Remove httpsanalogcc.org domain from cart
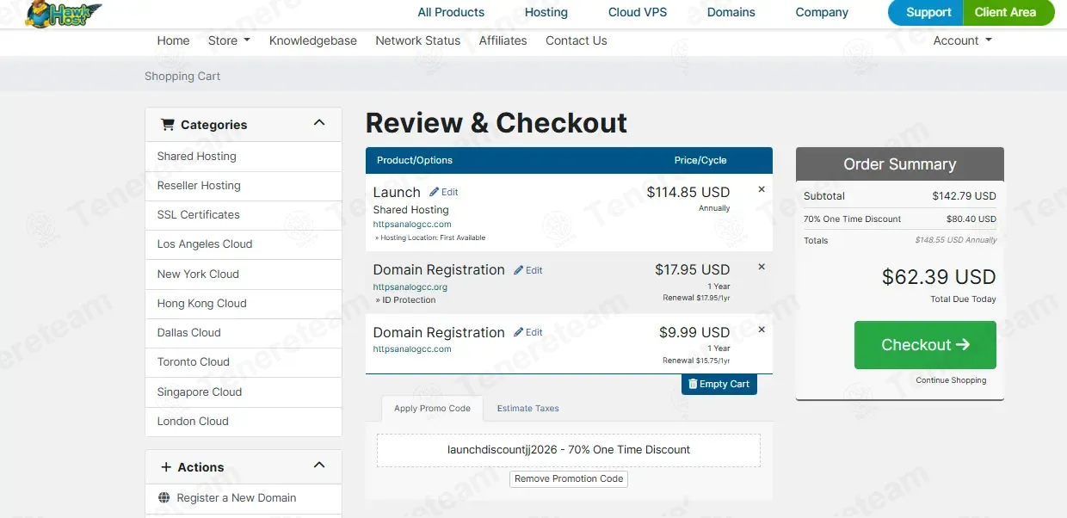The width and height of the screenshot is (1067, 518). pyautogui.click(x=762, y=267)
